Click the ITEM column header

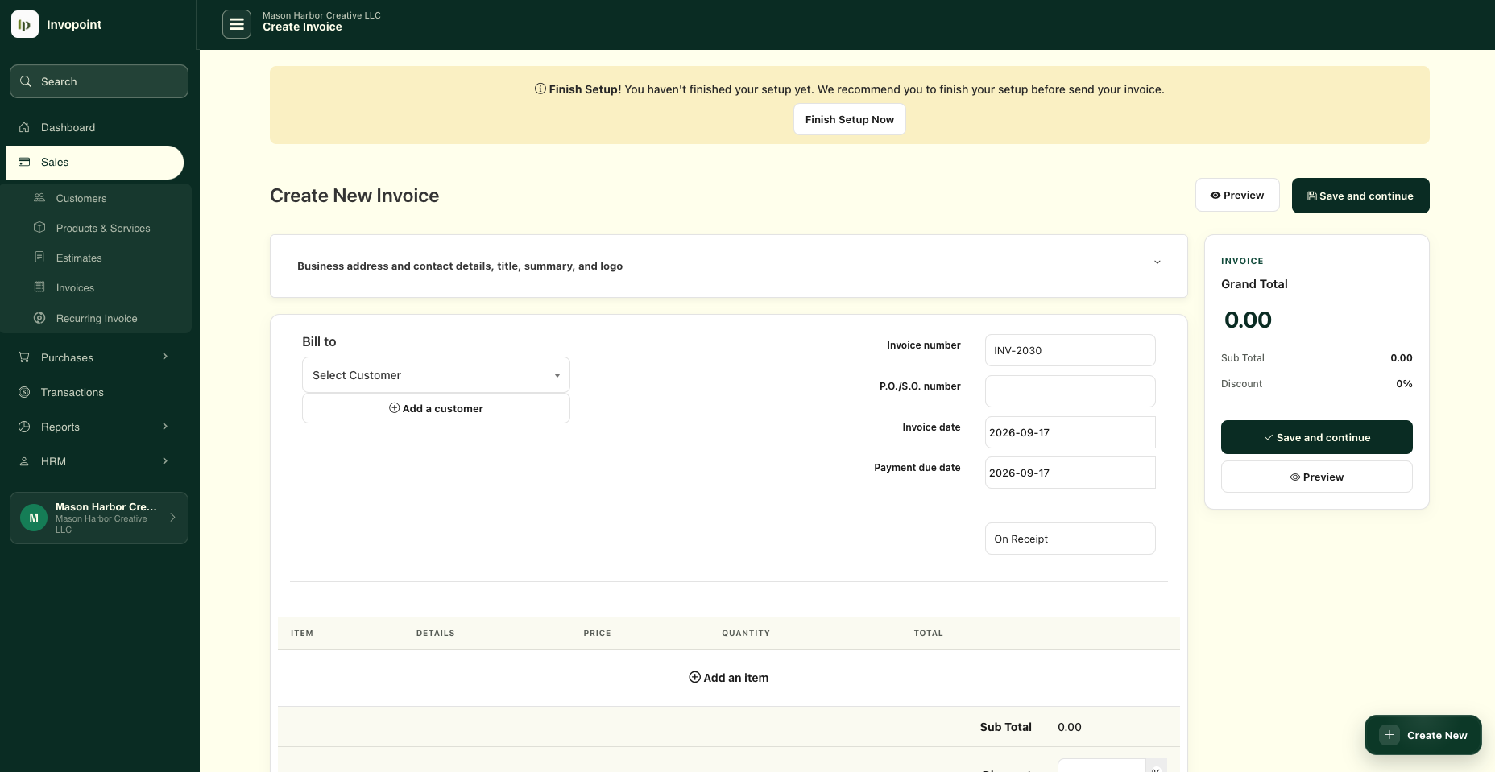(x=302, y=634)
